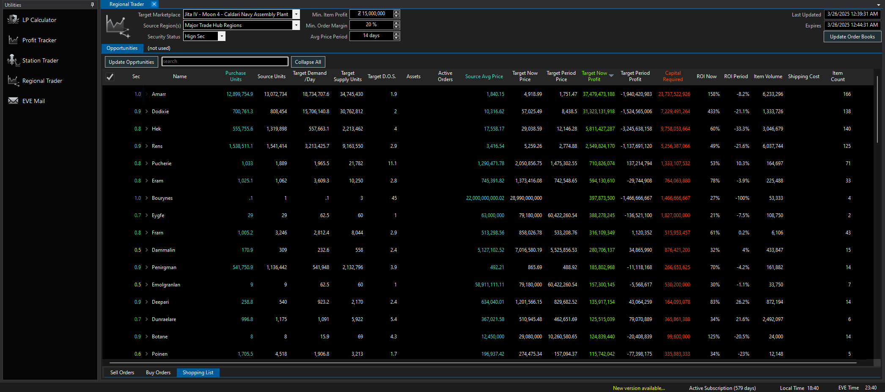Sort by Target Now Profit column header
This screenshot has height=392, width=885.
pyautogui.click(x=594, y=76)
